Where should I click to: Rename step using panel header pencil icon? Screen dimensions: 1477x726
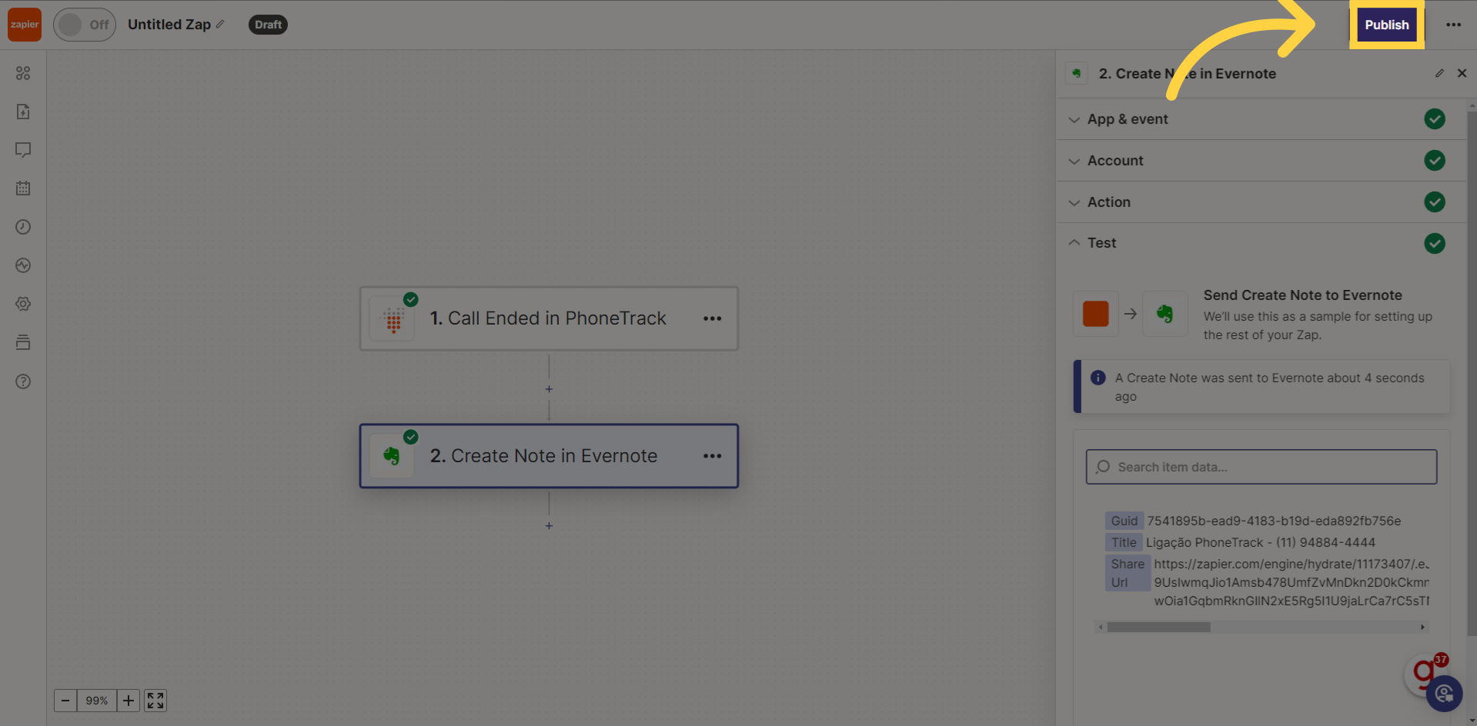[x=1439, y=73]
